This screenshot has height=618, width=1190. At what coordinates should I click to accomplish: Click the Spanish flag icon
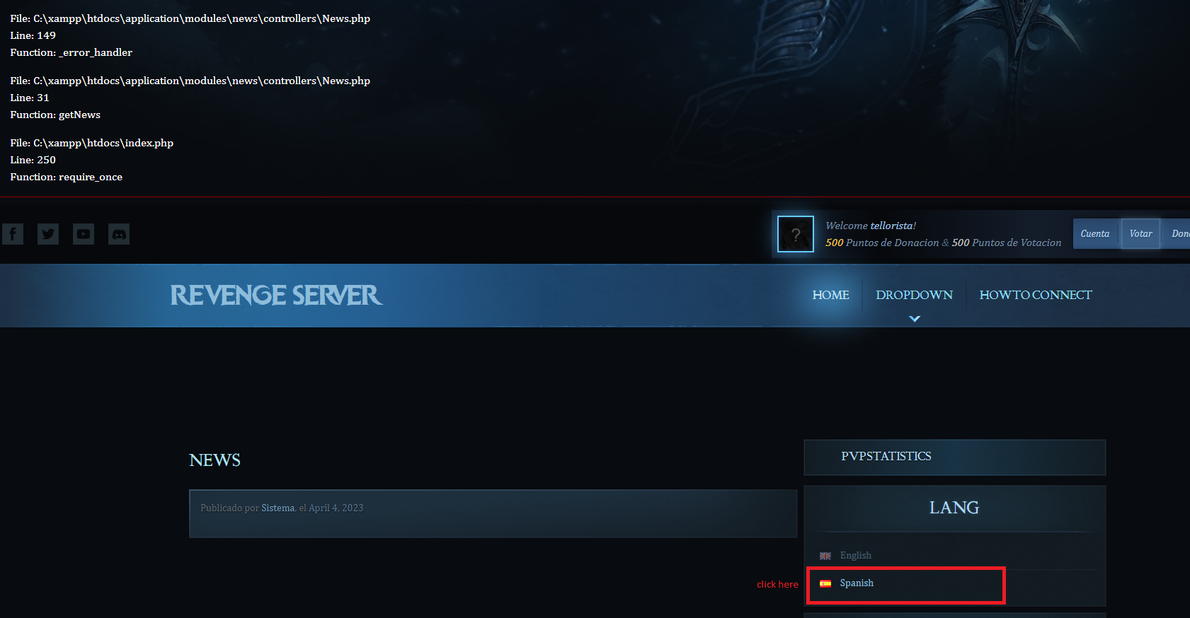[x=825, y=583]
